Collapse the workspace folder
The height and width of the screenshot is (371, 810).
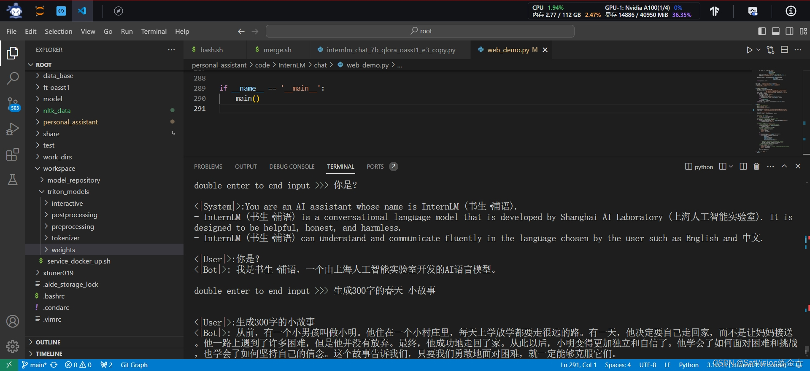105,169
